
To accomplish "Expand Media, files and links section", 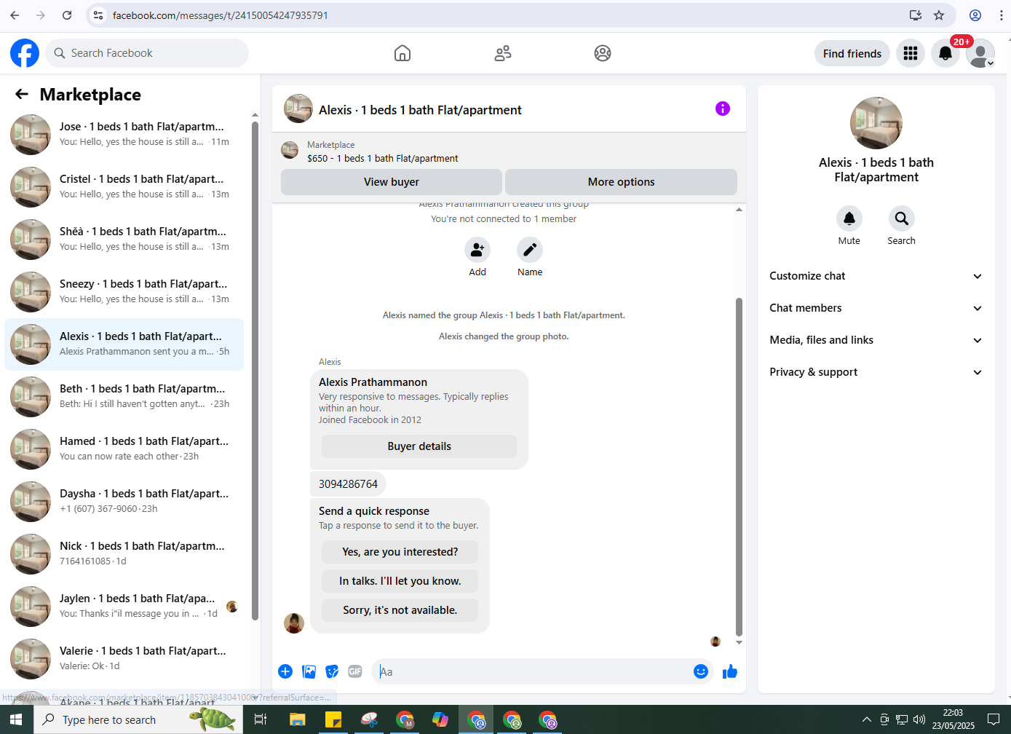I will pos(876,340).
